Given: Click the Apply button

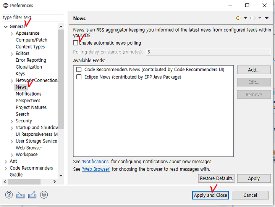Looking at the screenshot, I should click(x=254, y=178).
